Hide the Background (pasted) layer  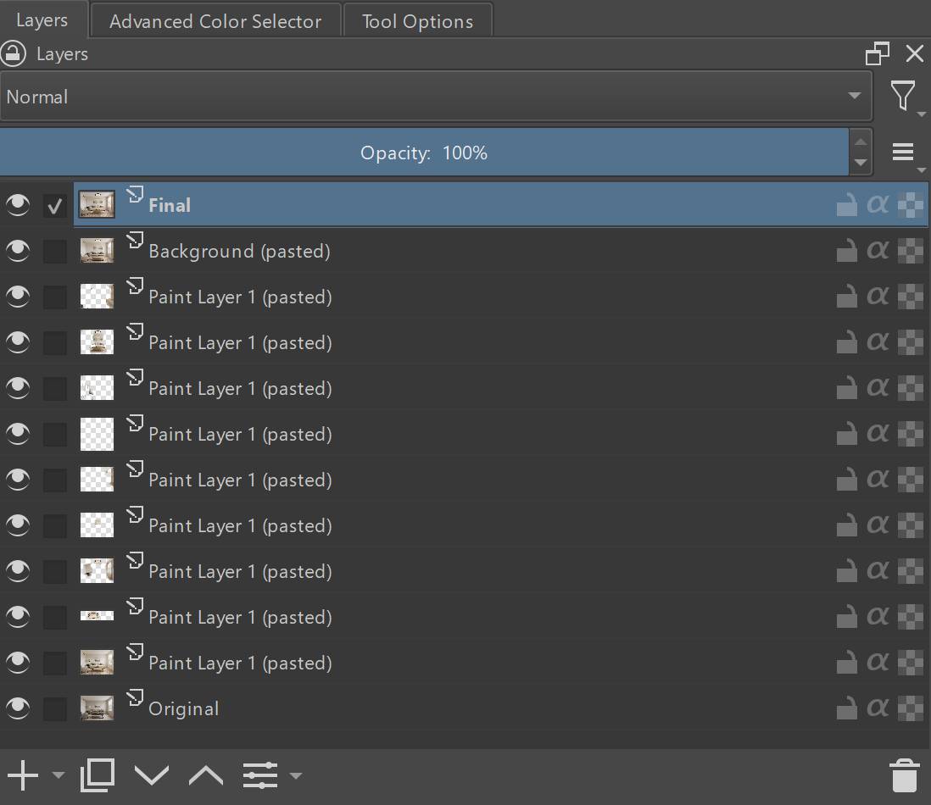(18, 251)
